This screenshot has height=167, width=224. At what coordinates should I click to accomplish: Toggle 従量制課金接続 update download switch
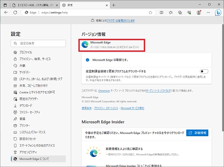coord(204,71)
